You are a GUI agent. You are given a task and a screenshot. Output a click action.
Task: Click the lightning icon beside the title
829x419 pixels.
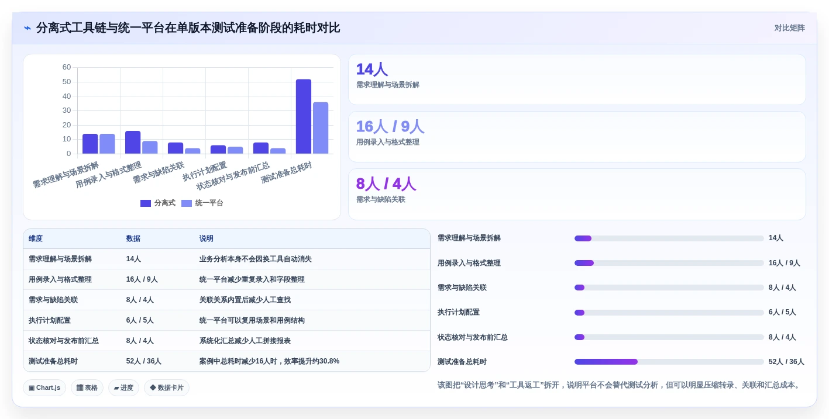click(x=27, y=28)
